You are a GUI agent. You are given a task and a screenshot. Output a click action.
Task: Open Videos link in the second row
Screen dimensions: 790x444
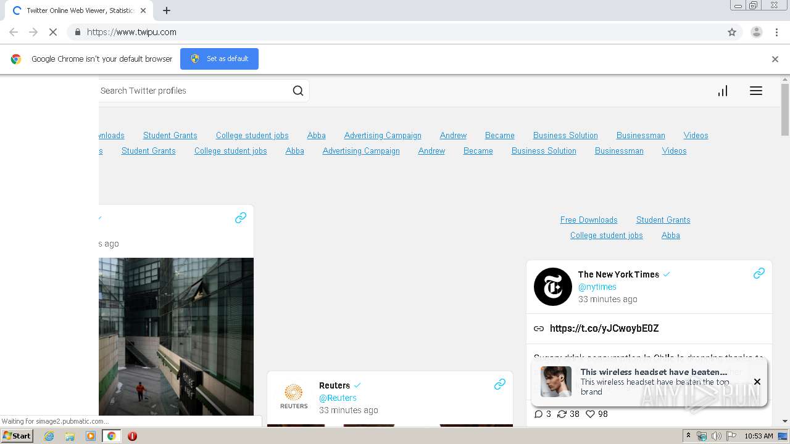(675, 150)
